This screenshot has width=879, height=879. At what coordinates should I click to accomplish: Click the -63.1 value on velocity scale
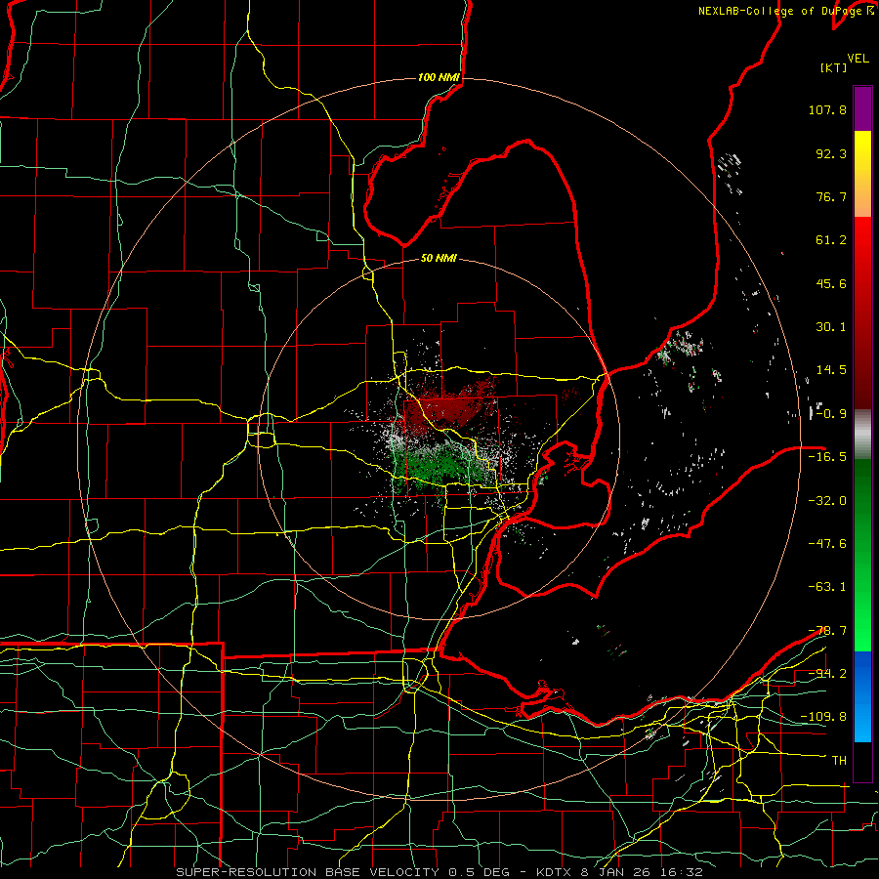click(827, 587)
